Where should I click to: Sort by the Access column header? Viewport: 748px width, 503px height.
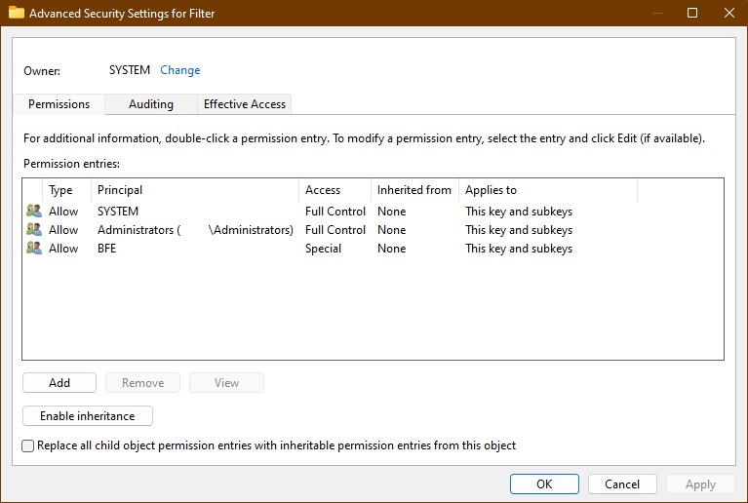tap(335, 190)
